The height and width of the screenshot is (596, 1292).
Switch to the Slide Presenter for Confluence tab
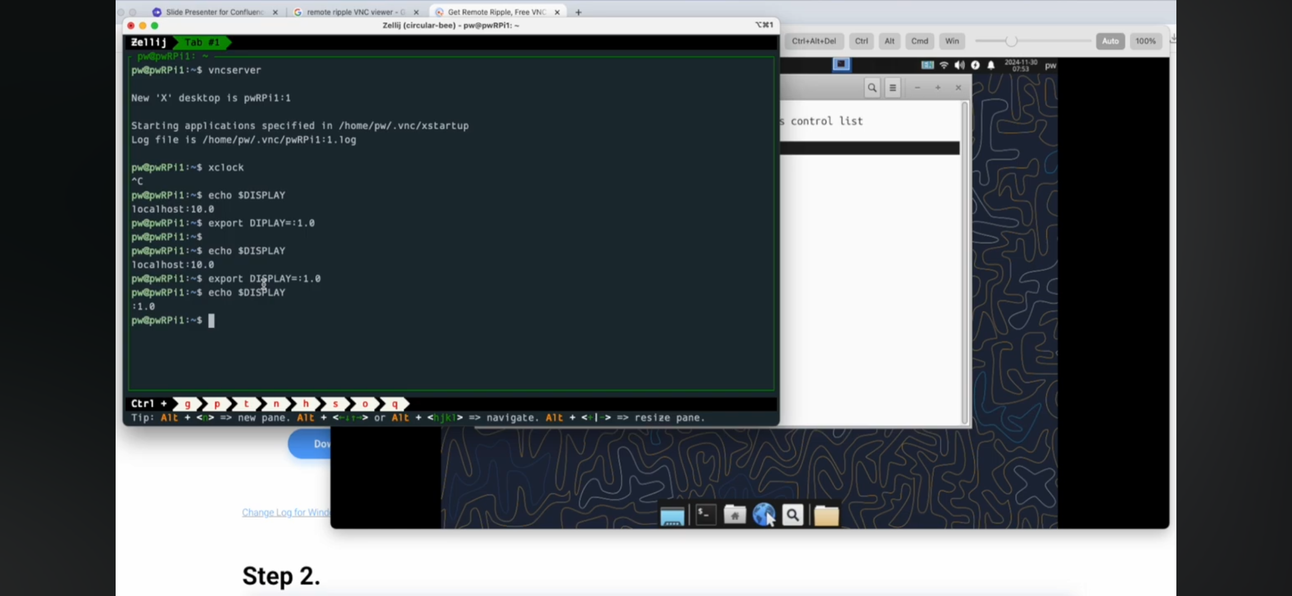tap(215, 12)
